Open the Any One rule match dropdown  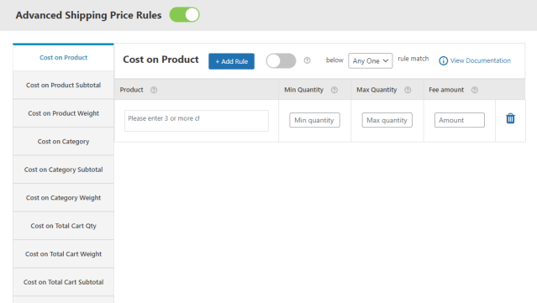tap(371, 61)
